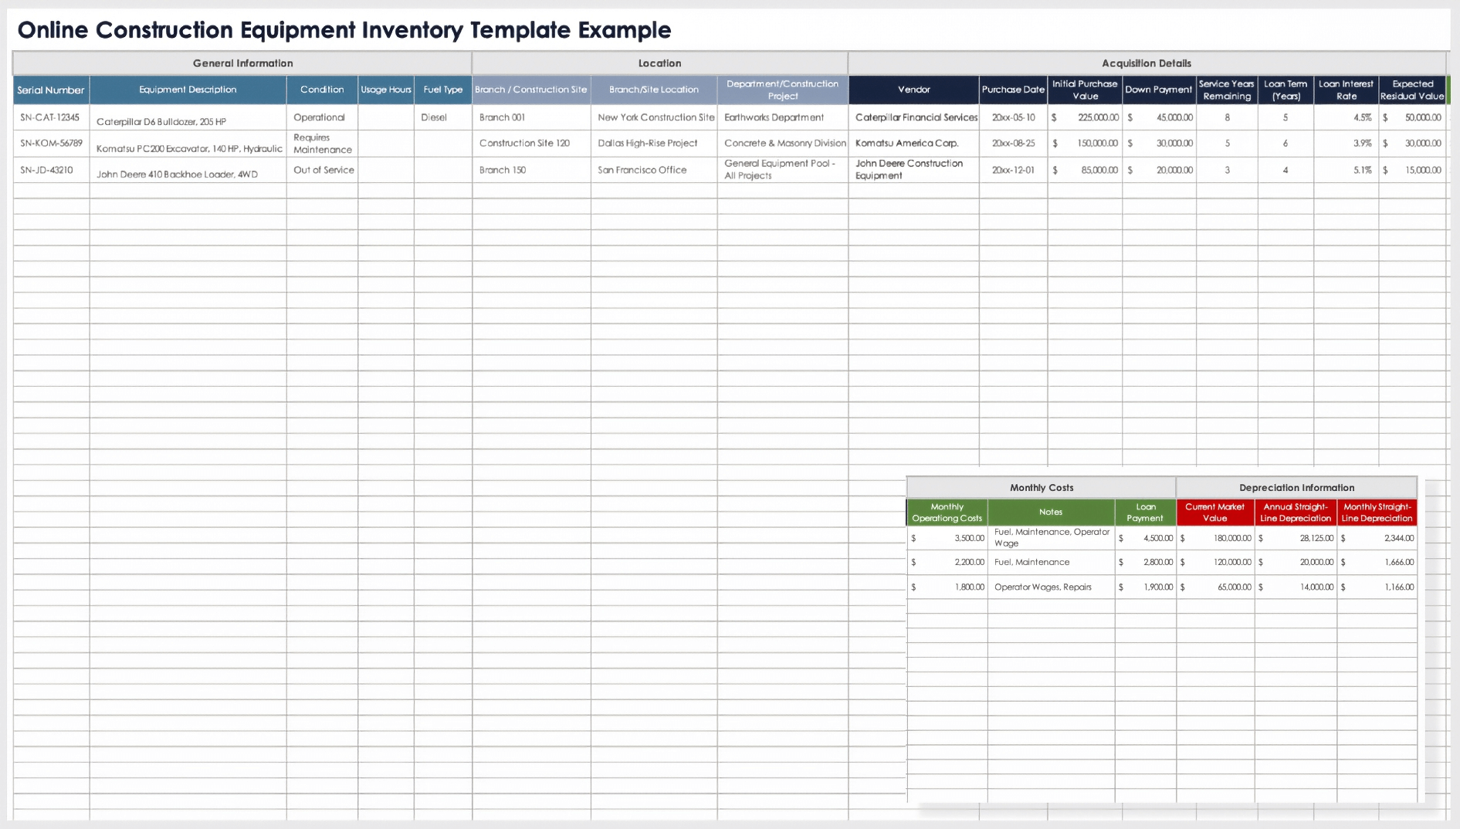
Task: Select the Diesel fuel type cell
Action: point(434,117)
